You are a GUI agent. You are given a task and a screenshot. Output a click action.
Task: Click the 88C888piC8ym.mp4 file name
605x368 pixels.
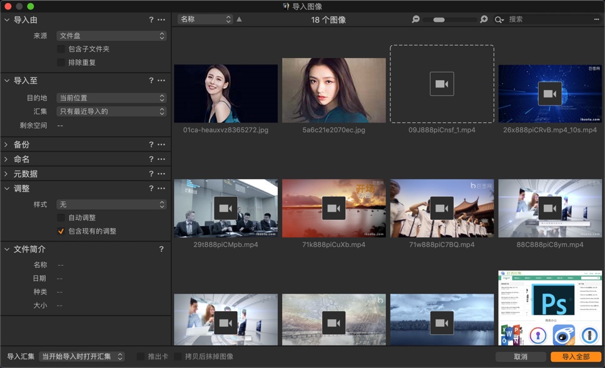click(550, 245)
